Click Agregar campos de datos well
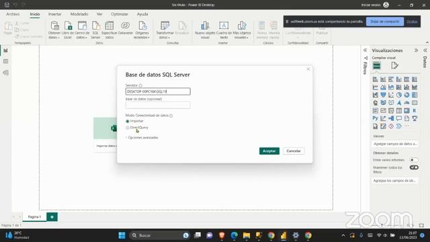This screenshot has width=430, height=242. tap(395, 144)
